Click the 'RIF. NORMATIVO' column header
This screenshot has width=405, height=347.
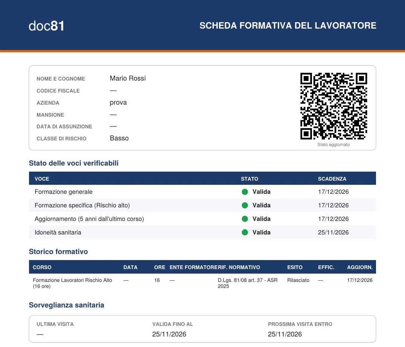tap(239, 267)
